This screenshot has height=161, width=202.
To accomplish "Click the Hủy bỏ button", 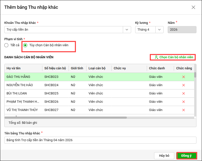I will 164,156.
